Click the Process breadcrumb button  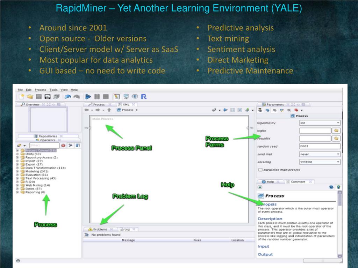[125, 110]
